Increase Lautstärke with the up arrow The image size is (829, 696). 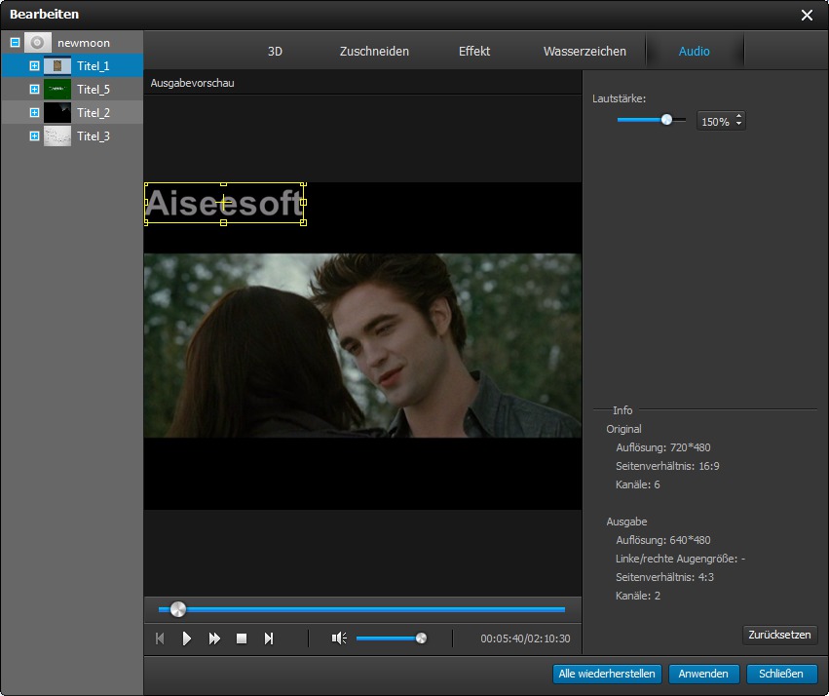point(738,116)
